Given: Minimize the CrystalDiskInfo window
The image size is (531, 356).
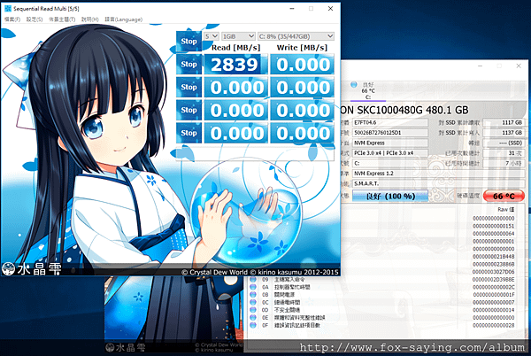Looking at the screenshot, I should [480, 66].
